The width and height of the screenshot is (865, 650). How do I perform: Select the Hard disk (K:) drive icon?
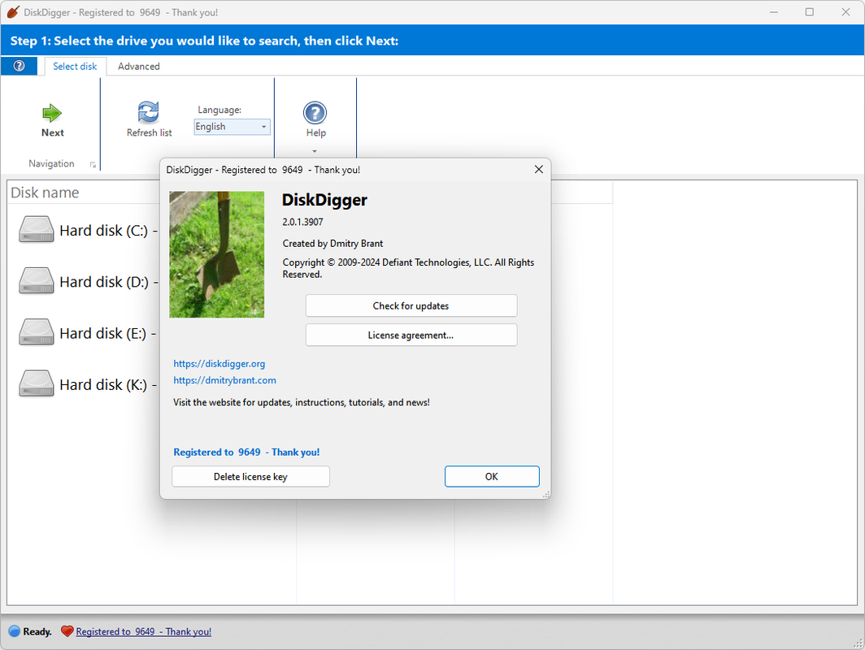click(37, 383)
